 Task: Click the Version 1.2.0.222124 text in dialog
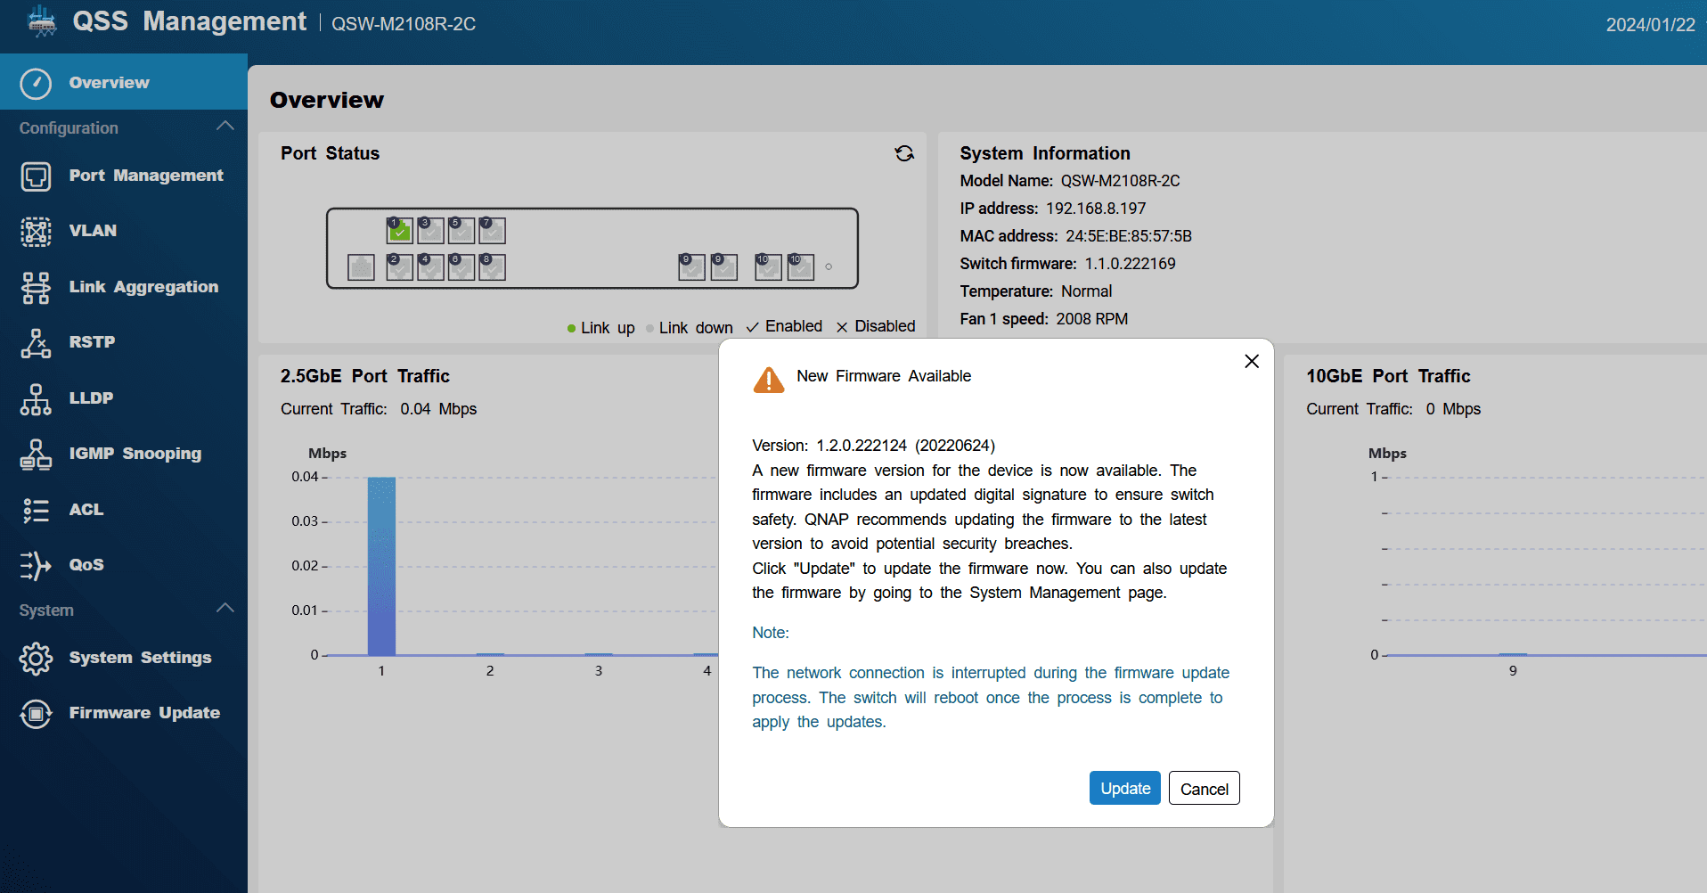point(873,446)
